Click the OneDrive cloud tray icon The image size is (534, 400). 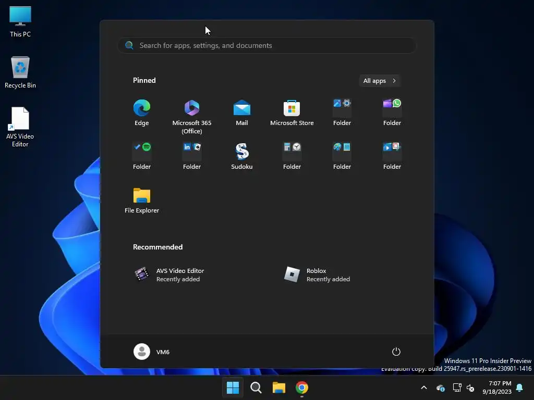point(440,387)
